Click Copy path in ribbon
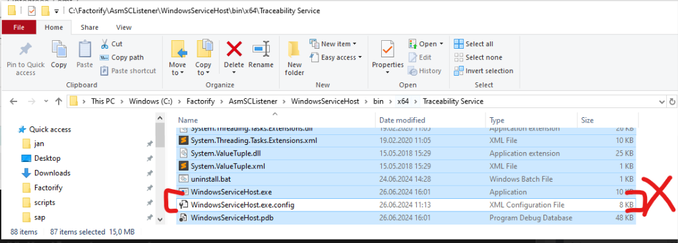The image size is (678, 243). pyautogui.click(x=121, y=57)
